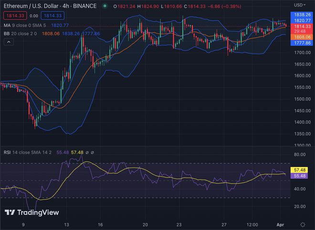
Task: Click the red 1814.33 current price label
Action: click(x=304, y=26)
